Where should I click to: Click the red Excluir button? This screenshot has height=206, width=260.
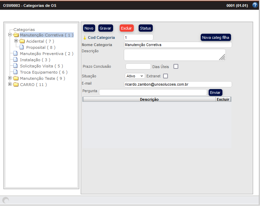tap(127, 28)
